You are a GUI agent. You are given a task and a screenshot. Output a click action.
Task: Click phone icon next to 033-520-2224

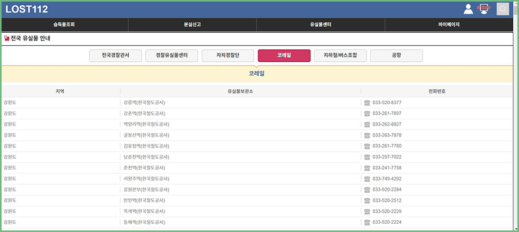(367, 222)
